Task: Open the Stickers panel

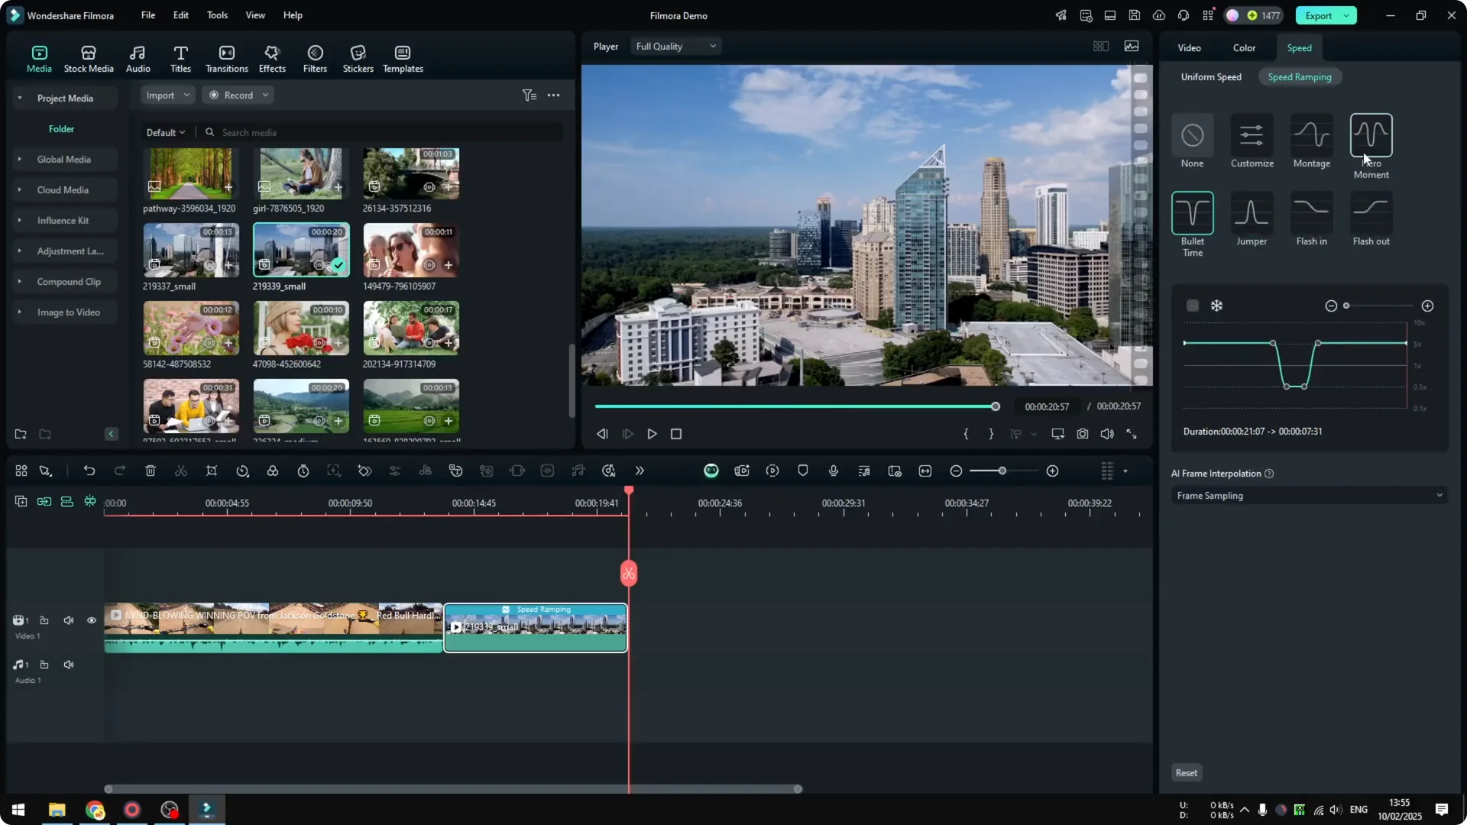Action: (x=358, y=57)
